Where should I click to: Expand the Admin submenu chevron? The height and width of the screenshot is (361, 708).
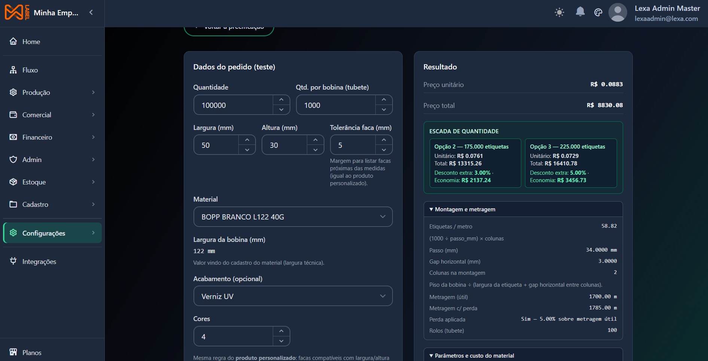(93, 159)
